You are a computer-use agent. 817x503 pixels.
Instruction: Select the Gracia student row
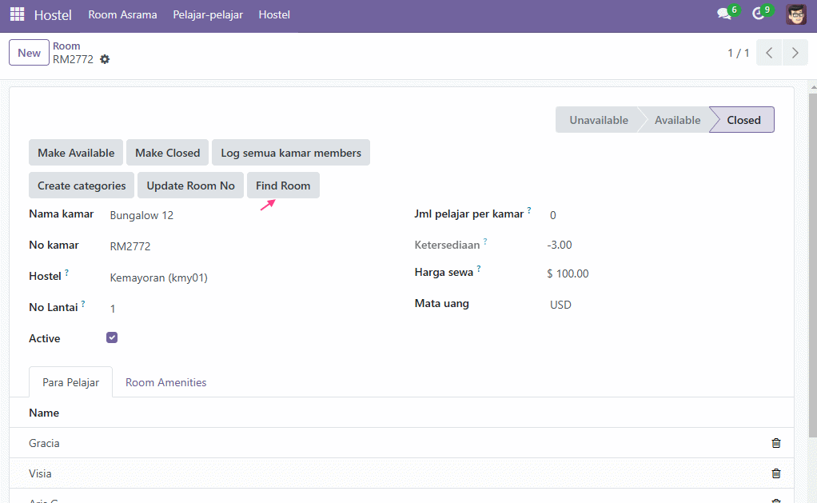pos(401,443)
